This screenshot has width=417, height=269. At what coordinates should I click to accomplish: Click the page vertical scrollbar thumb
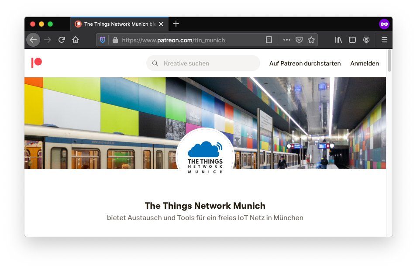(389, 61)
